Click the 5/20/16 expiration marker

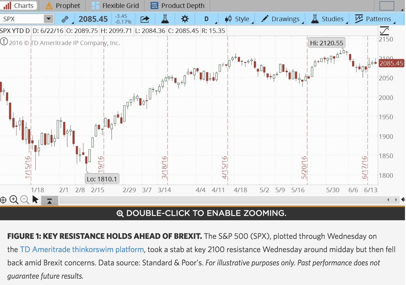tap(304, 167)
